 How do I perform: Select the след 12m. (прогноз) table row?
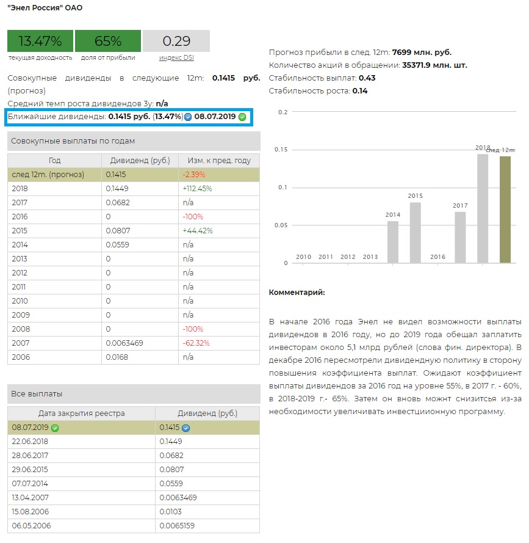point(134,175)
